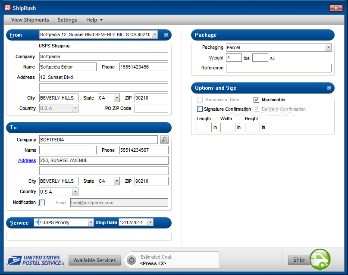
Task: Click the Weight lbs field
Action: (x=234, y=58)
